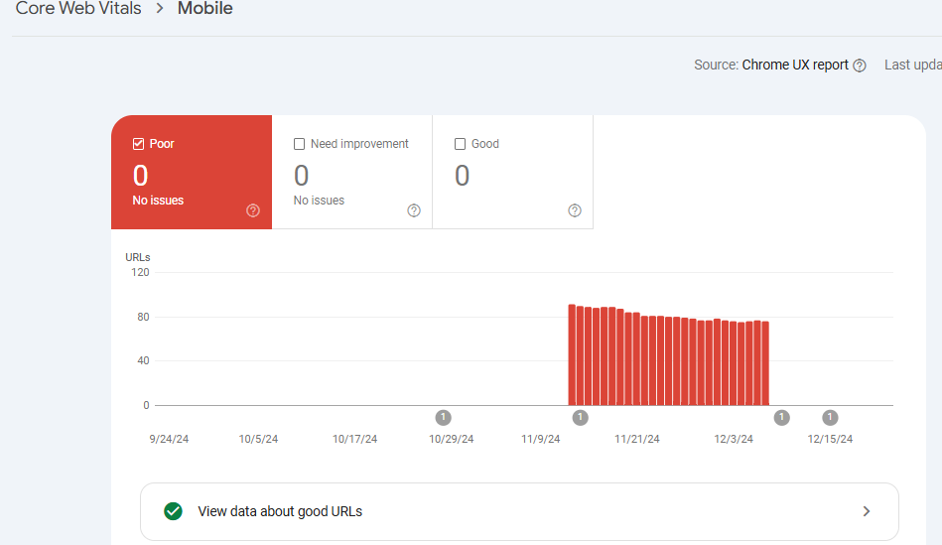Click the annotation marker at 12/15/24
Image resolution: width=942 pixels, height=545 pixels.
[x=830, y=417]
